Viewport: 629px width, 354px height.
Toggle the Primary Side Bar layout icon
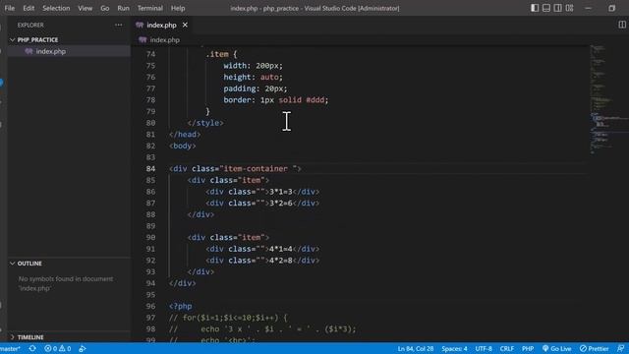(535, 8)
